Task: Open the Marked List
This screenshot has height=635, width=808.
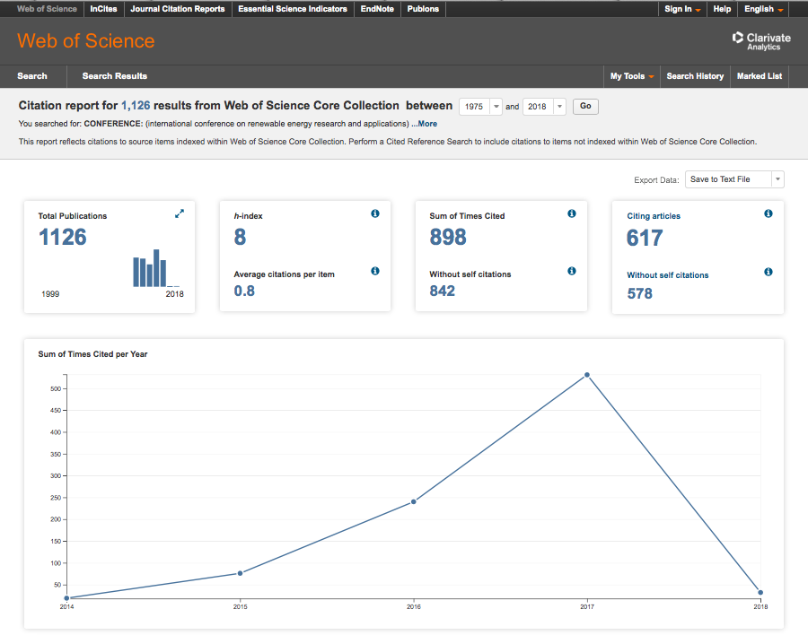Action: click(x=760, y=76)
